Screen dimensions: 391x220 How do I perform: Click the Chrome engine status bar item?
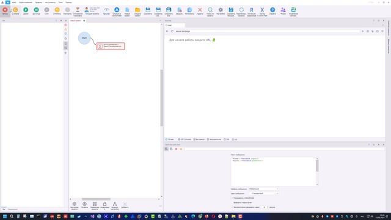(185, 139)
